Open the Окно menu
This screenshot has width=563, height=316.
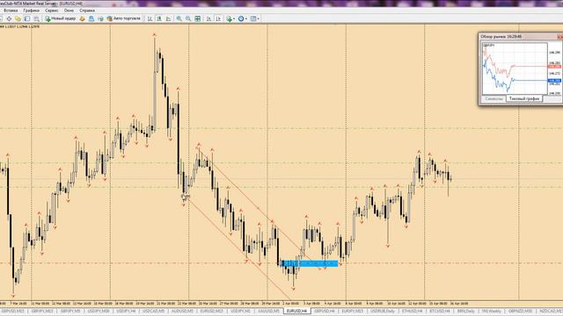69,11
